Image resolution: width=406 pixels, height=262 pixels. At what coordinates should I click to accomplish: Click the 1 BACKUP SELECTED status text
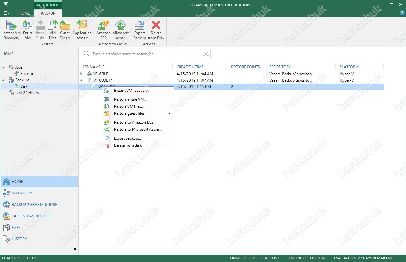(x=19, y=258)
